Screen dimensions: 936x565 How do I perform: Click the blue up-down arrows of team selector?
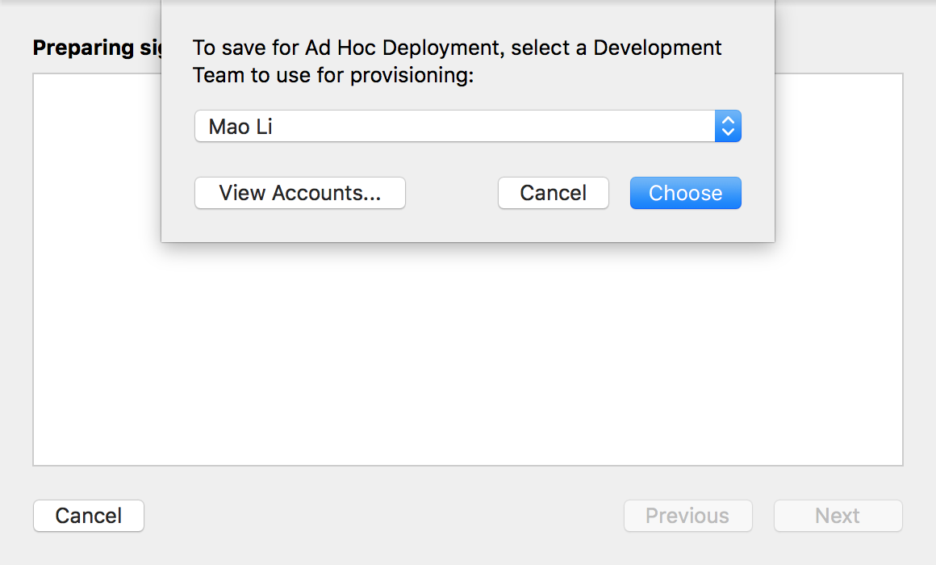tap(728, 126)
